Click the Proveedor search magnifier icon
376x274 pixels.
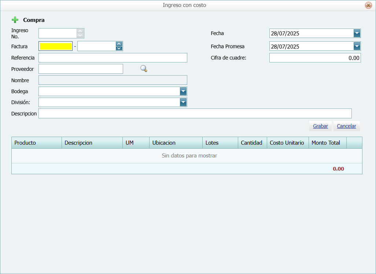point(144,69)
